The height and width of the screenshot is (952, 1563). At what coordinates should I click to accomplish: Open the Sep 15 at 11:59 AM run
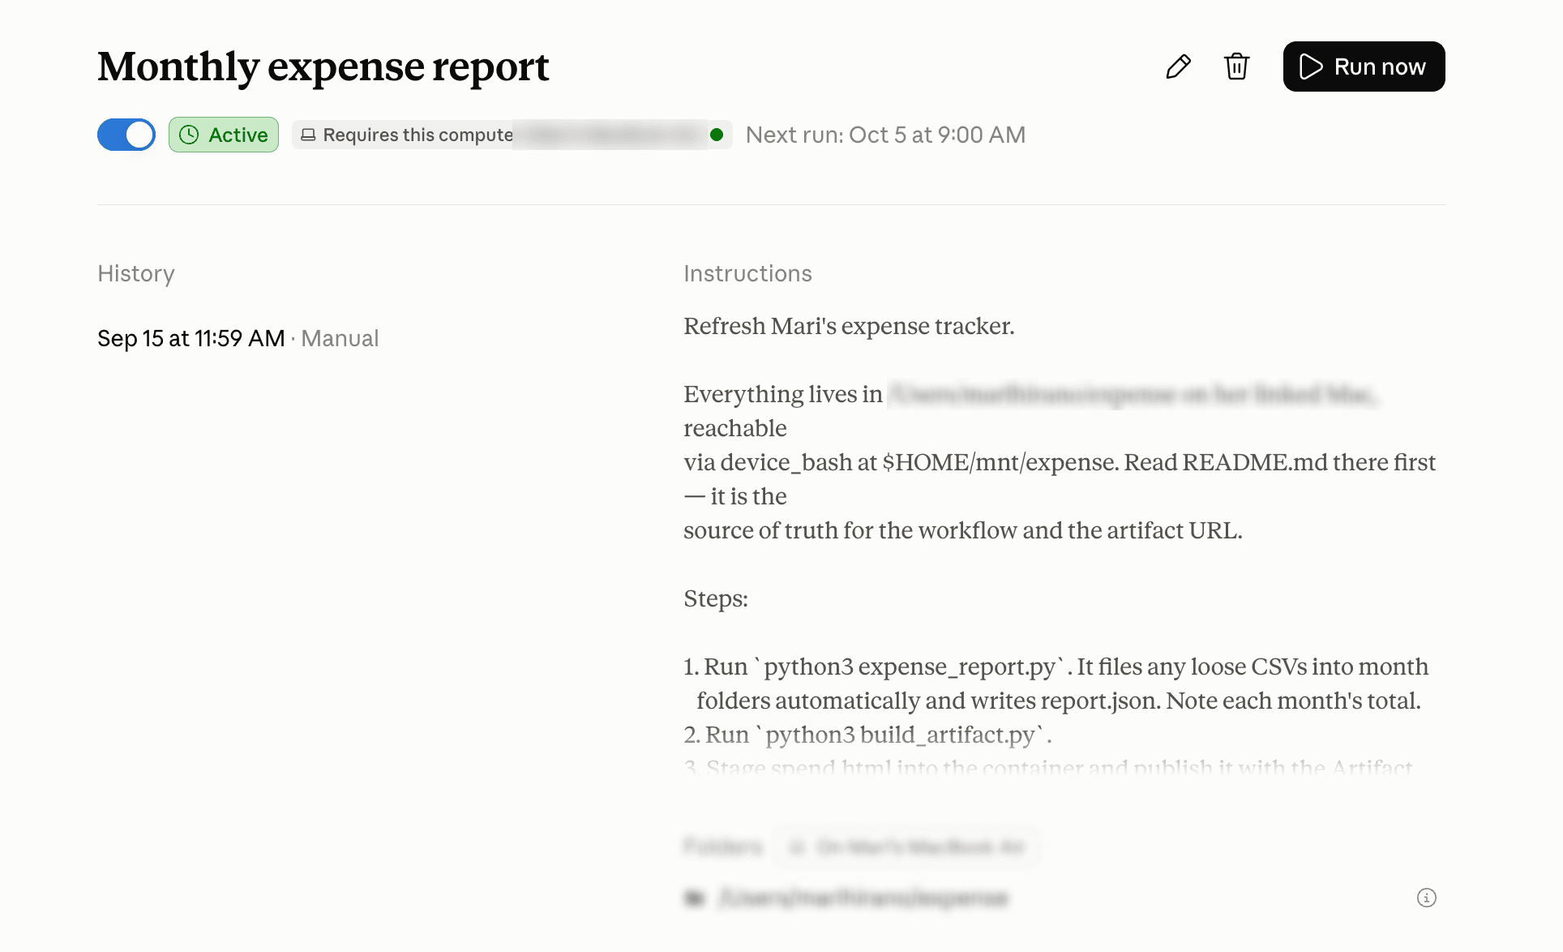point(238,338)
